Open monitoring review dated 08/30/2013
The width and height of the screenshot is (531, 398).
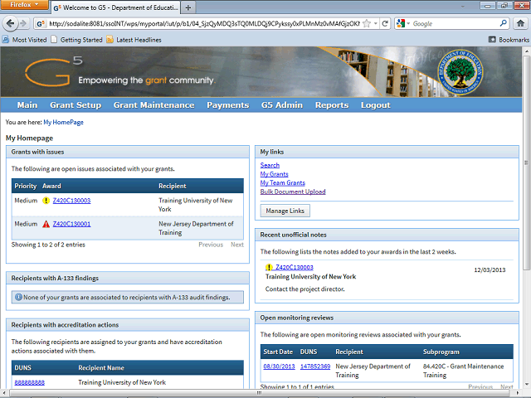coord(279,366)
